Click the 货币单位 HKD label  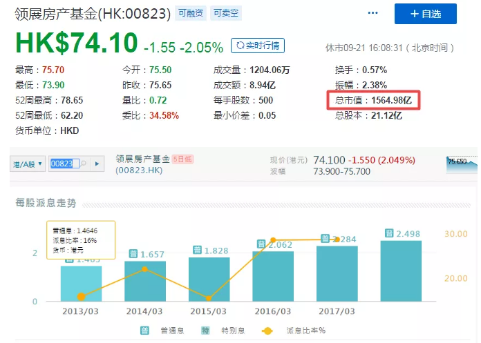point(47,130)
